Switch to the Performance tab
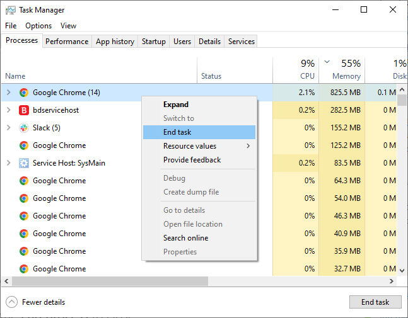 coord(67,42)
